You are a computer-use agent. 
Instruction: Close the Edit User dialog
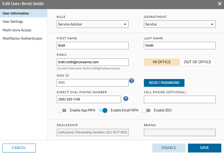pyautogui.click(x=220, y=4)
